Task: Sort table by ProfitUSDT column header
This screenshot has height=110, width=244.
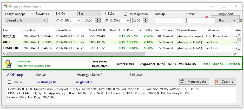Action: click(x=117, y=30)
